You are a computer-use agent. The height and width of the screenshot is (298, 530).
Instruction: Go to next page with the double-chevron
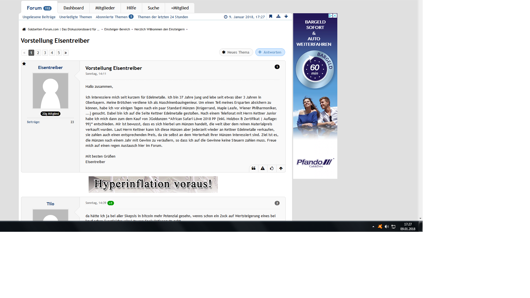click(66, 53)
